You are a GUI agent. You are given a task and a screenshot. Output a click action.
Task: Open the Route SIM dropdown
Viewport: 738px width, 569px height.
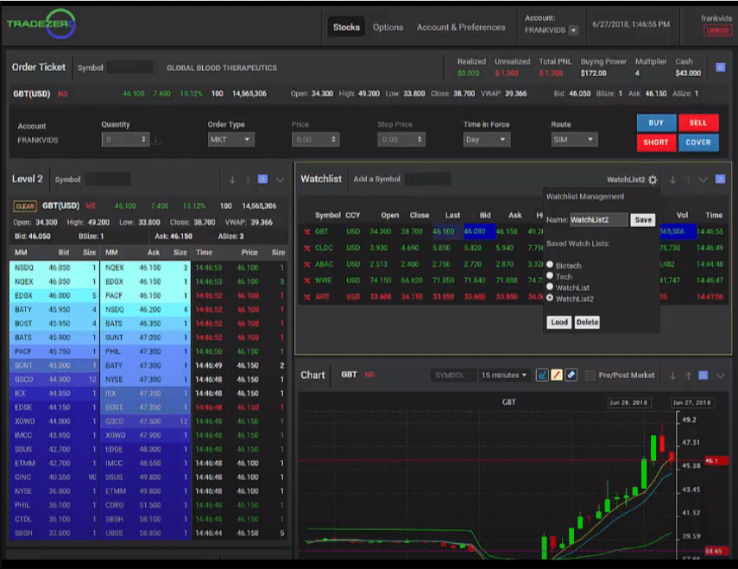574,140
